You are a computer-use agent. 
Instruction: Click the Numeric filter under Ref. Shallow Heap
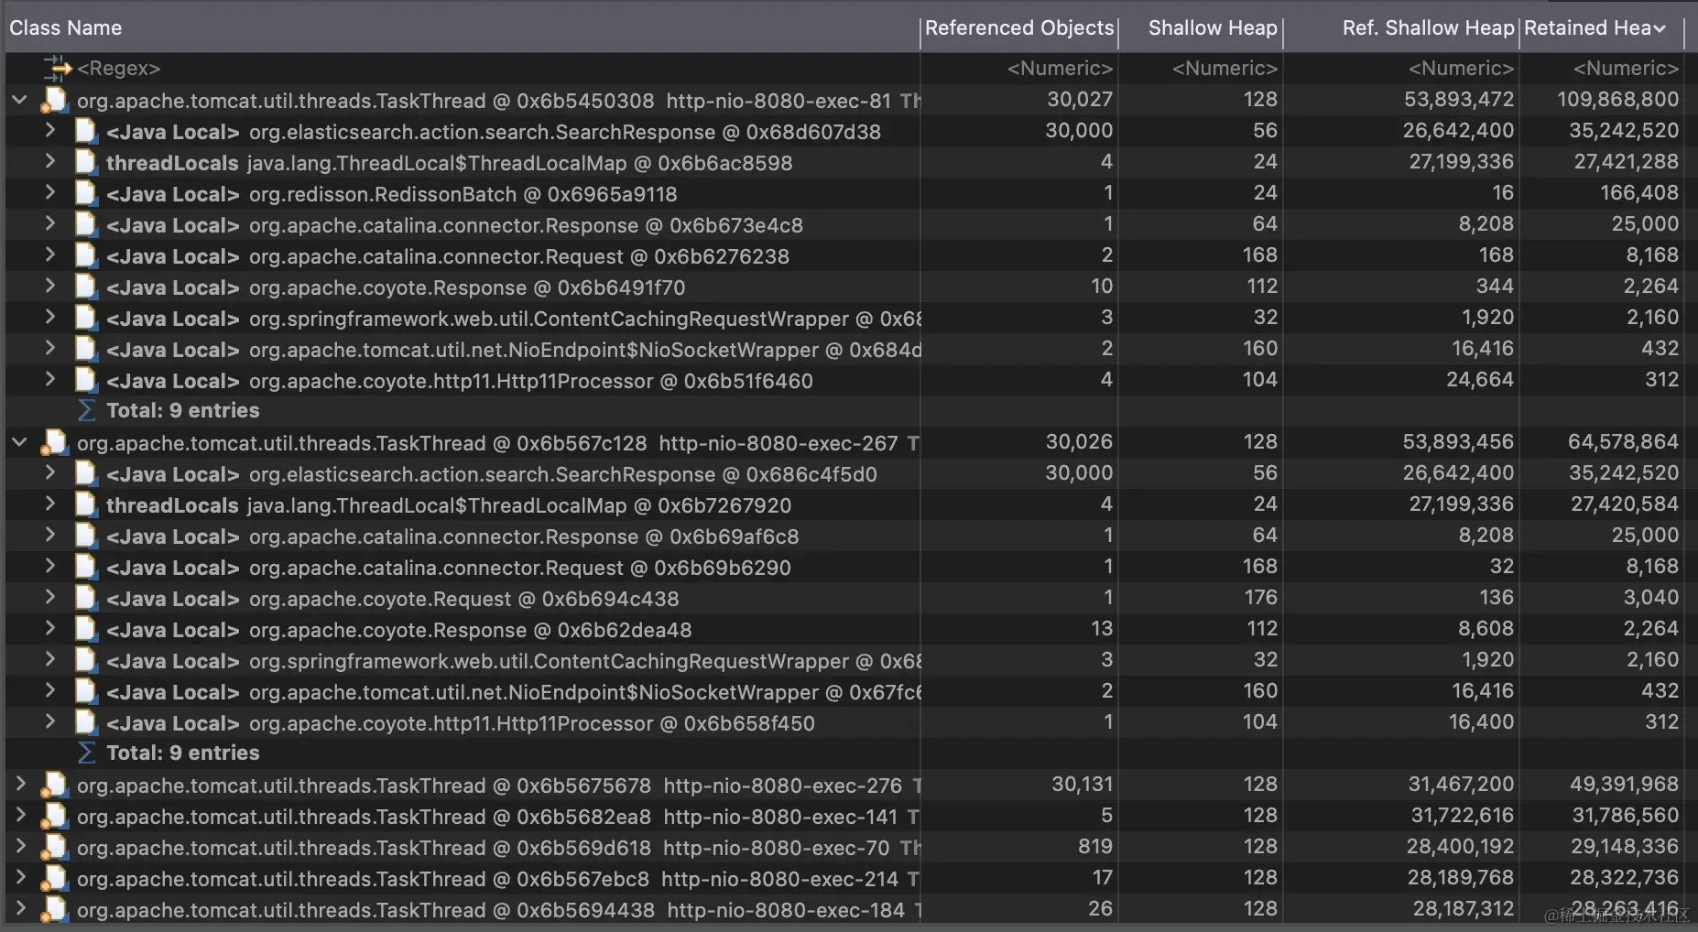1460,69
